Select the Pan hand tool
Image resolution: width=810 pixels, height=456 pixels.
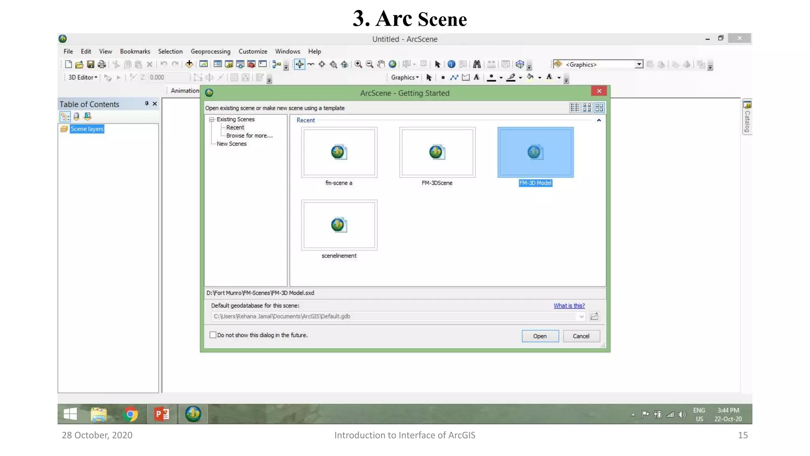[380, 64]
